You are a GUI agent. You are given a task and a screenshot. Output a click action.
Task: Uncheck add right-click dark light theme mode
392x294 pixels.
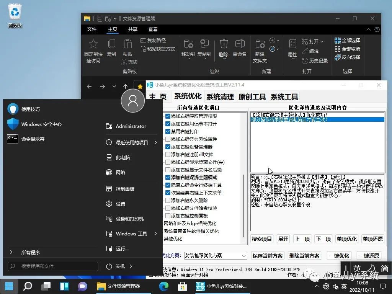(x=168, y=178)
